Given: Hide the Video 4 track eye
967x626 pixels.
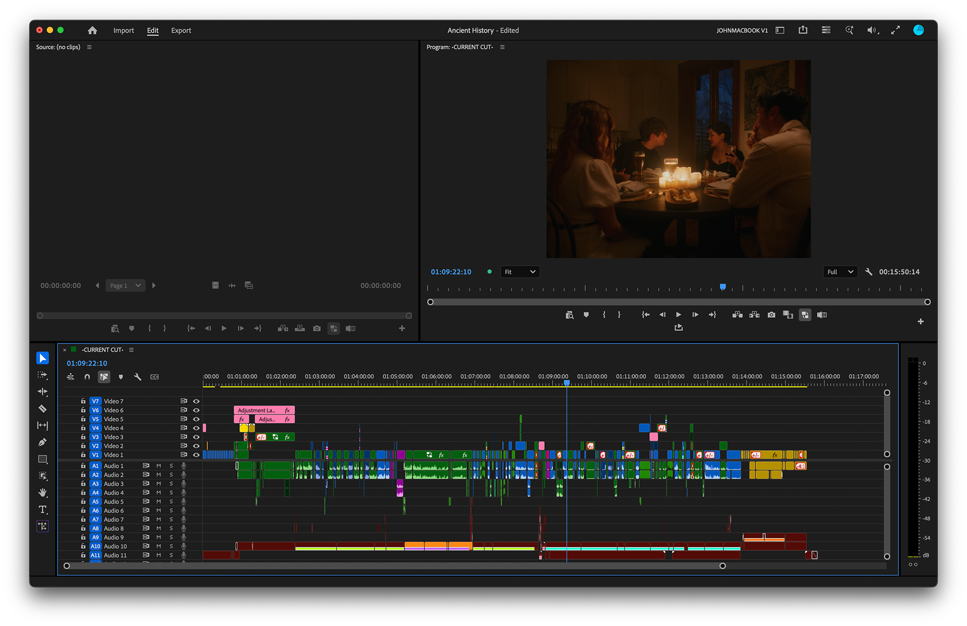Looking at the screenshot, I should tap(196, 428).
